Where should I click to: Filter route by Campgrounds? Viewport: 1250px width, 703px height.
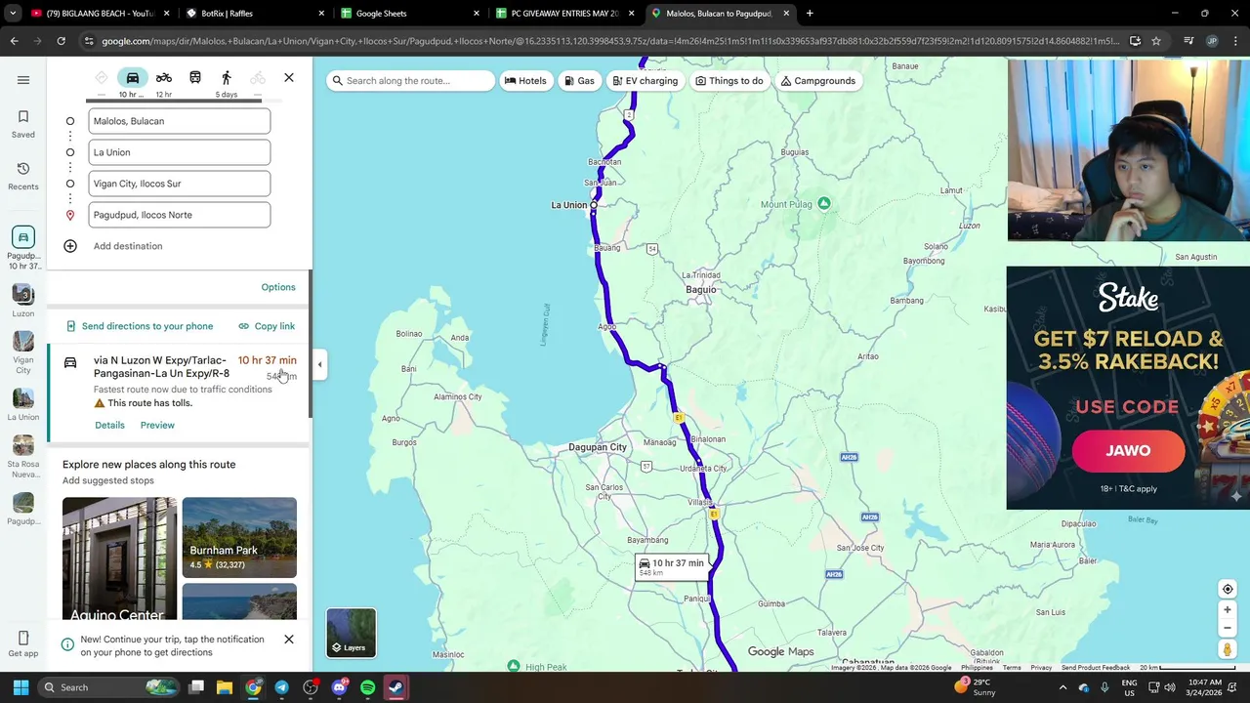[x=818, y=81]
